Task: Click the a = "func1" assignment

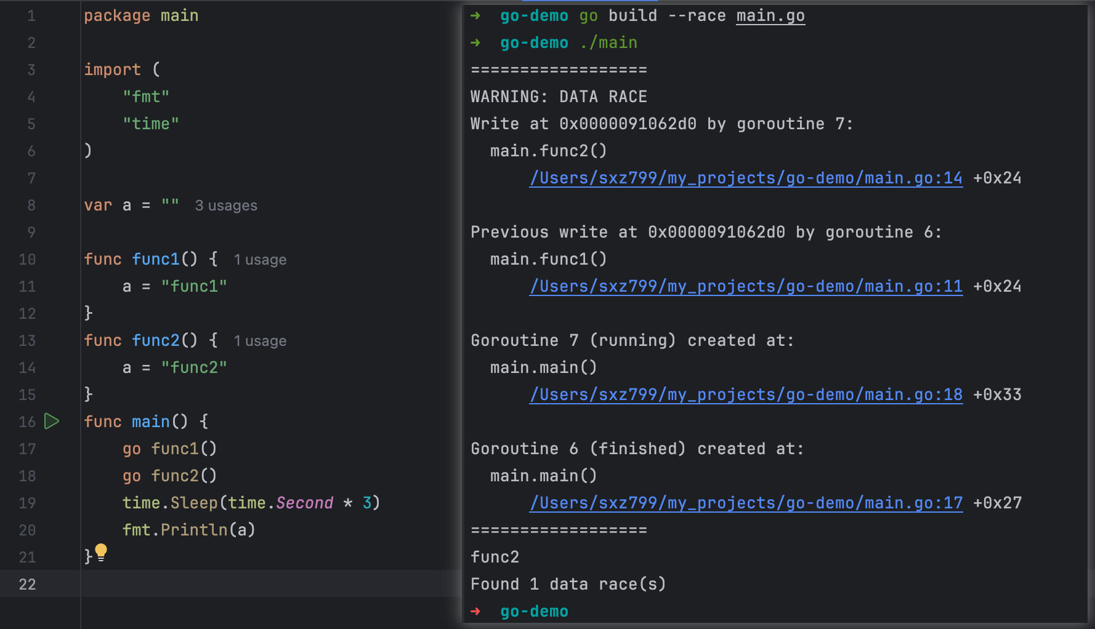Action: click(x=175, y=287)
